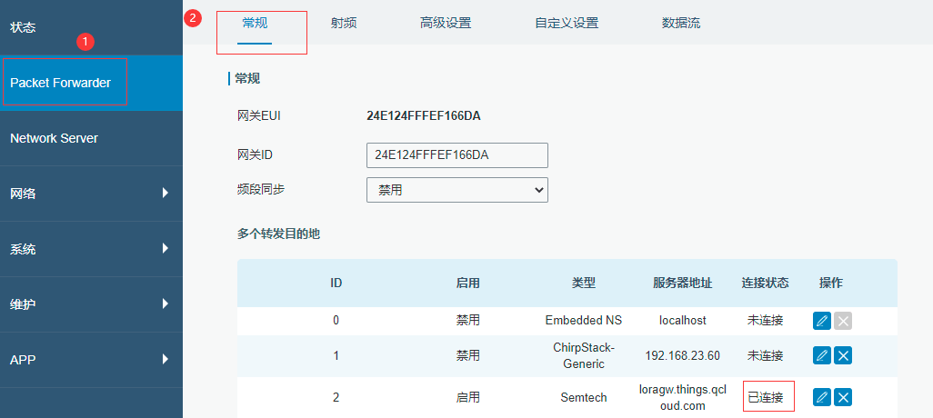Viewport: 933px width, 418px height.
Task: Click the 网关ID input field
Action: pyautogui.click(x=456, y=155)
